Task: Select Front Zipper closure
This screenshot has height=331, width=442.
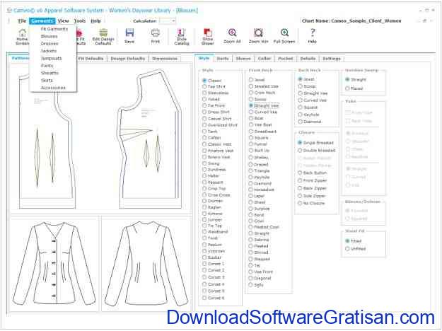Action: 313,180
